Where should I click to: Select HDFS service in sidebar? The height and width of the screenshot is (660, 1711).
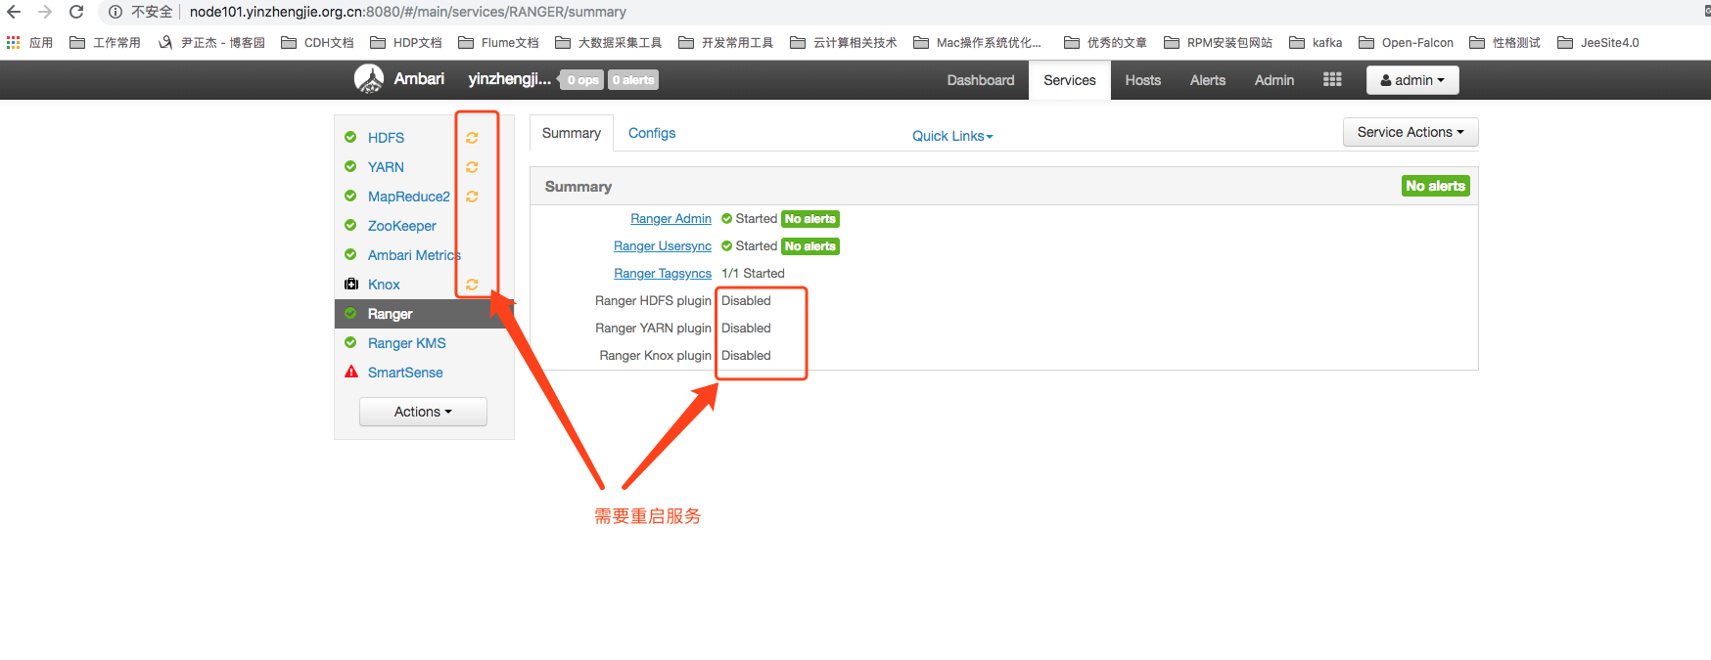point(386,138)
